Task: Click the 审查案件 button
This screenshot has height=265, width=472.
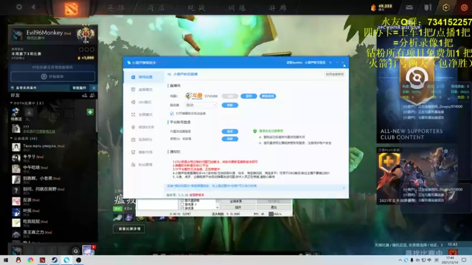Action: point(80,88)
